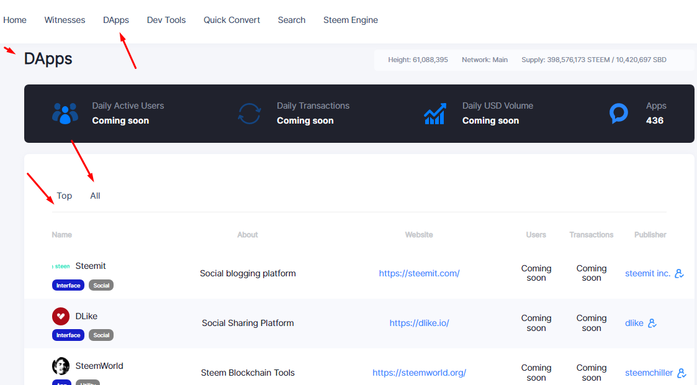Open the Witnesses page
Viewport: 697px width, 385px height.
pyautogui.click(x=65, y=20)
